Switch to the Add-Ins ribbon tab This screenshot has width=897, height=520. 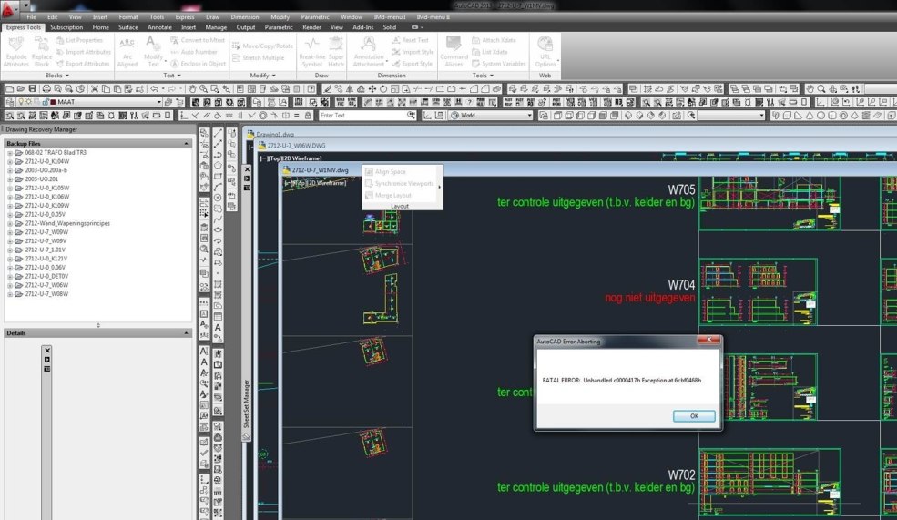pyautogui.click(x=362, y=27)
